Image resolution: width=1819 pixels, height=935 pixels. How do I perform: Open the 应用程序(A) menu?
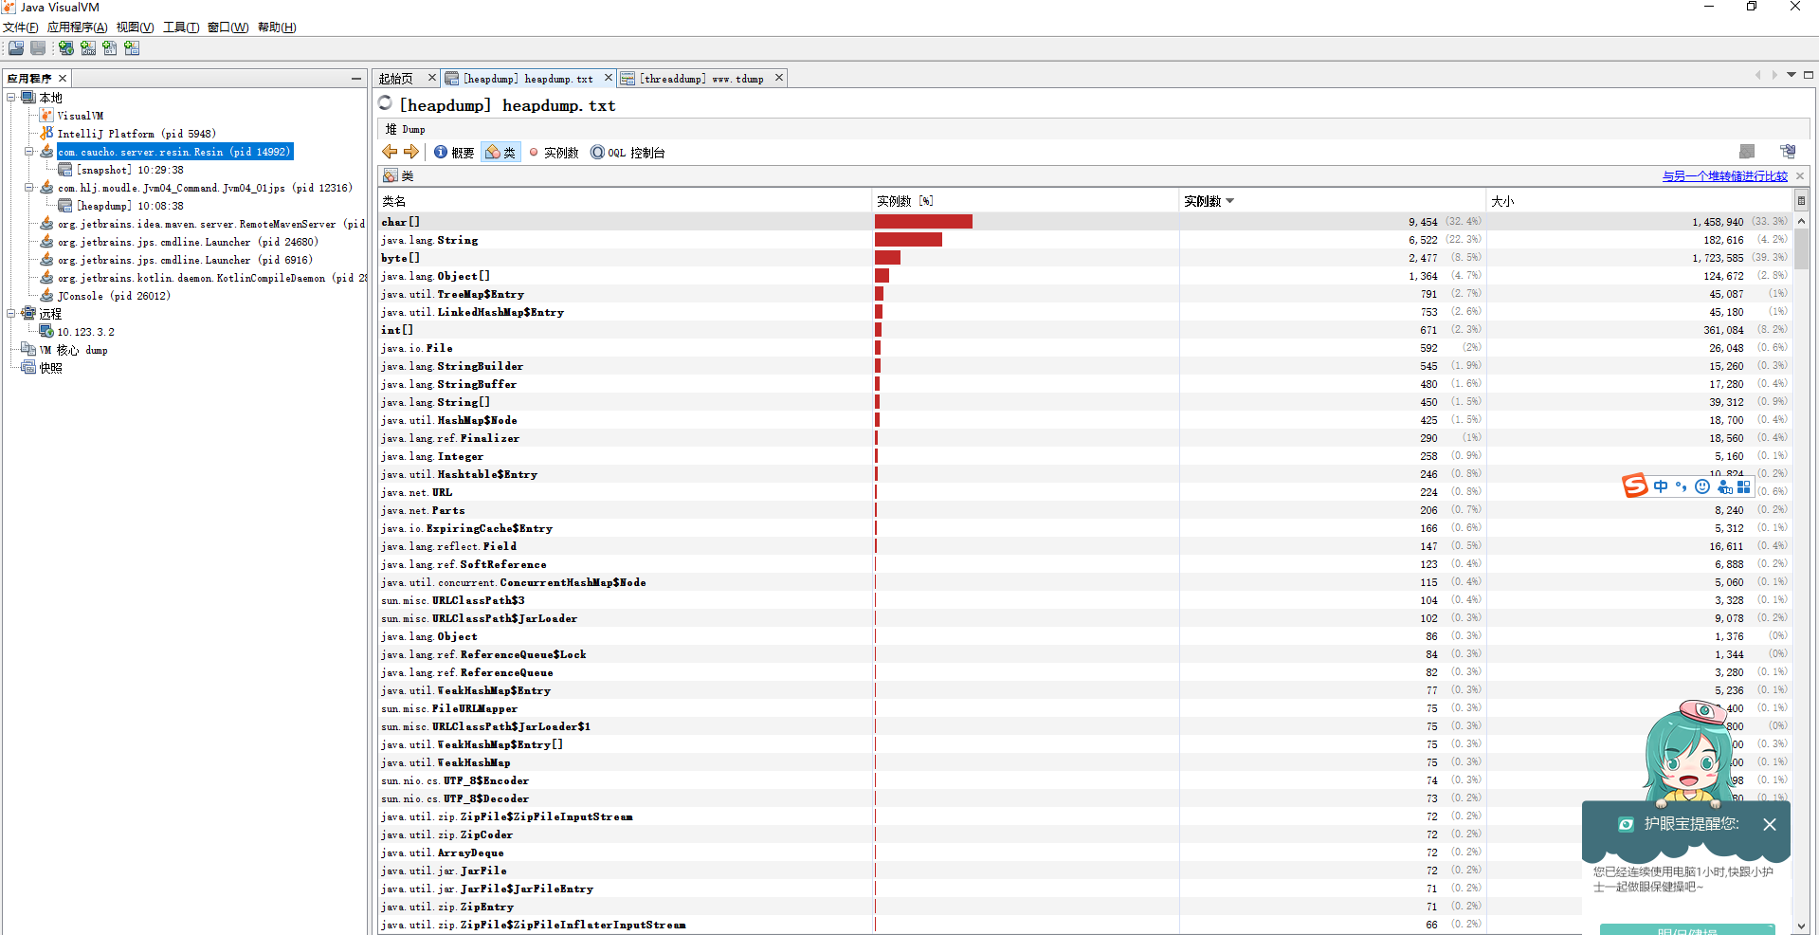pos(77,27)
